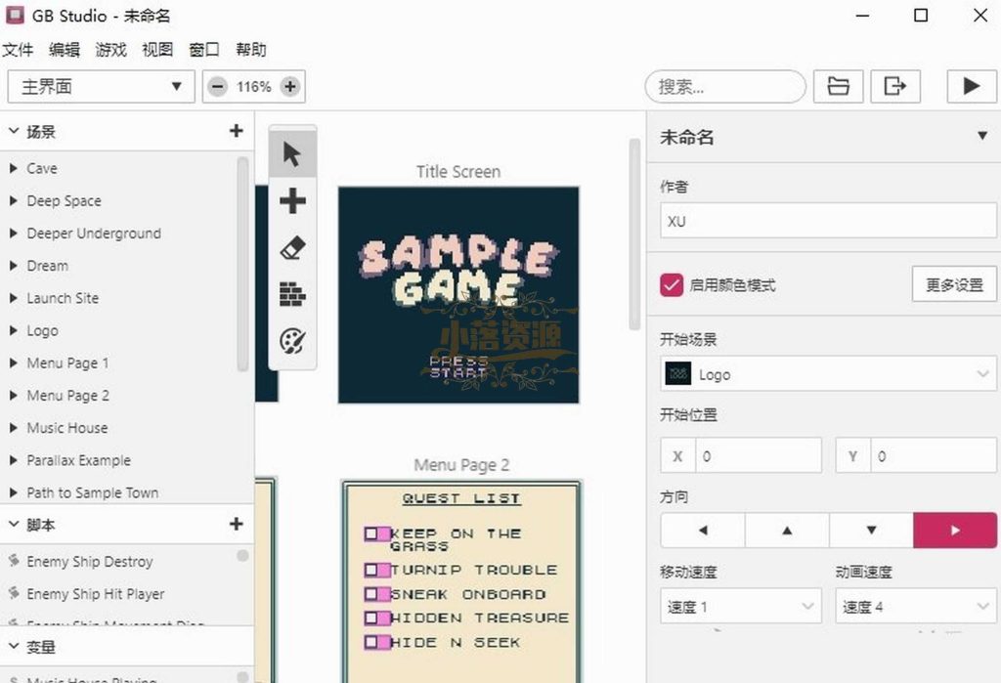Viewport: 1001px width, 683px height.
Task: Select the arrow Select tool
Action: tap(292, 153)
